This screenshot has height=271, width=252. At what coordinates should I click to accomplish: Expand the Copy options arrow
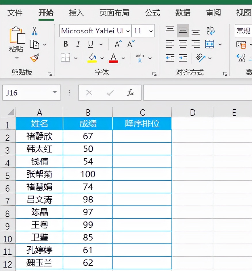(45, 44)
